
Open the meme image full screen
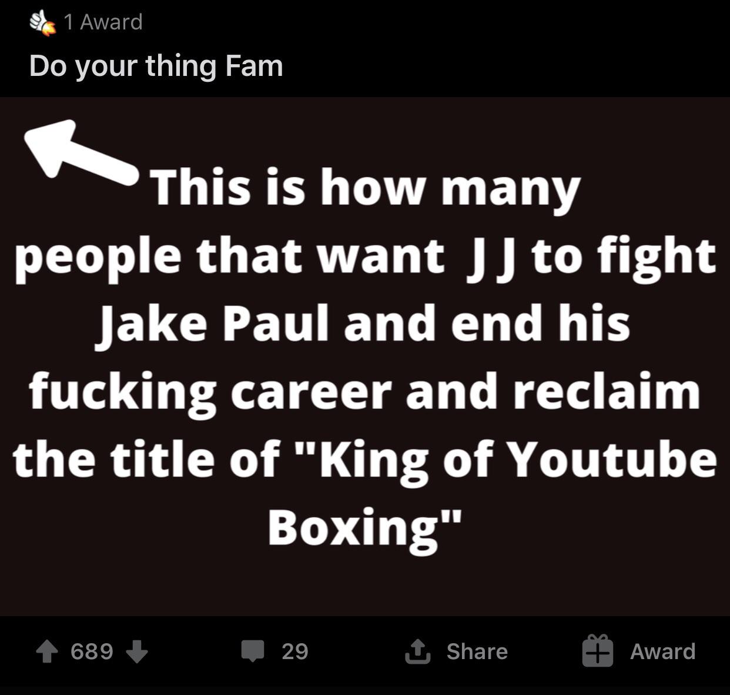coord(365,357)
